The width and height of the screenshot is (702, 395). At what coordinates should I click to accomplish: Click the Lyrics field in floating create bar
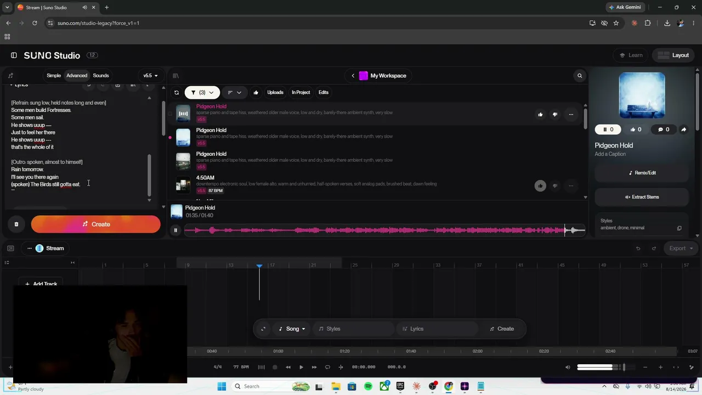(x=438, y=329)
